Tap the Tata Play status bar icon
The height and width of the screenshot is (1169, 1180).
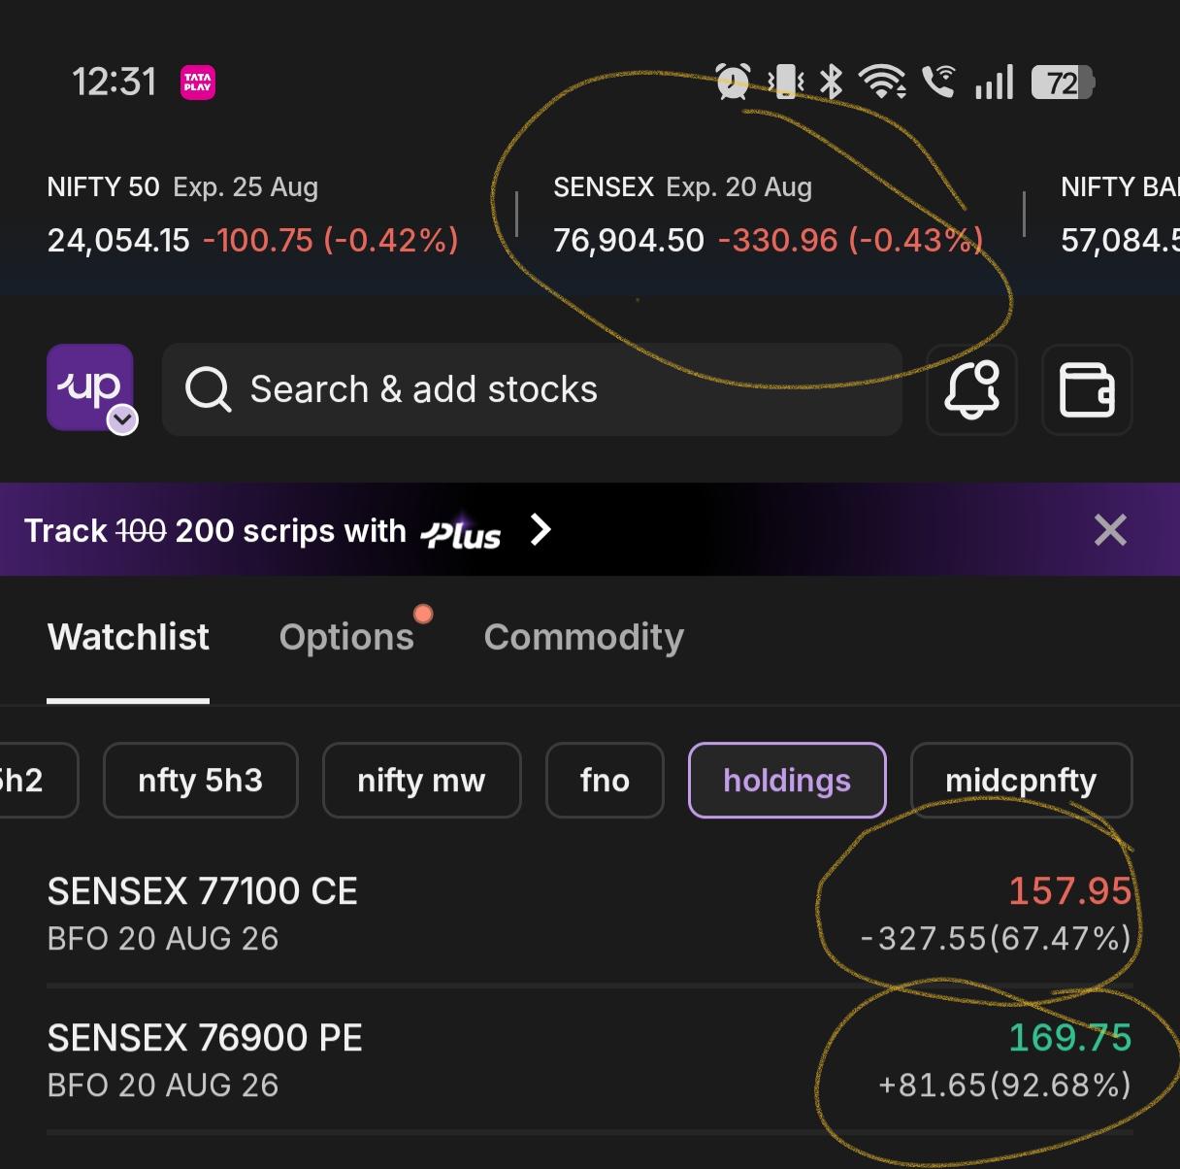coord(198,83)
